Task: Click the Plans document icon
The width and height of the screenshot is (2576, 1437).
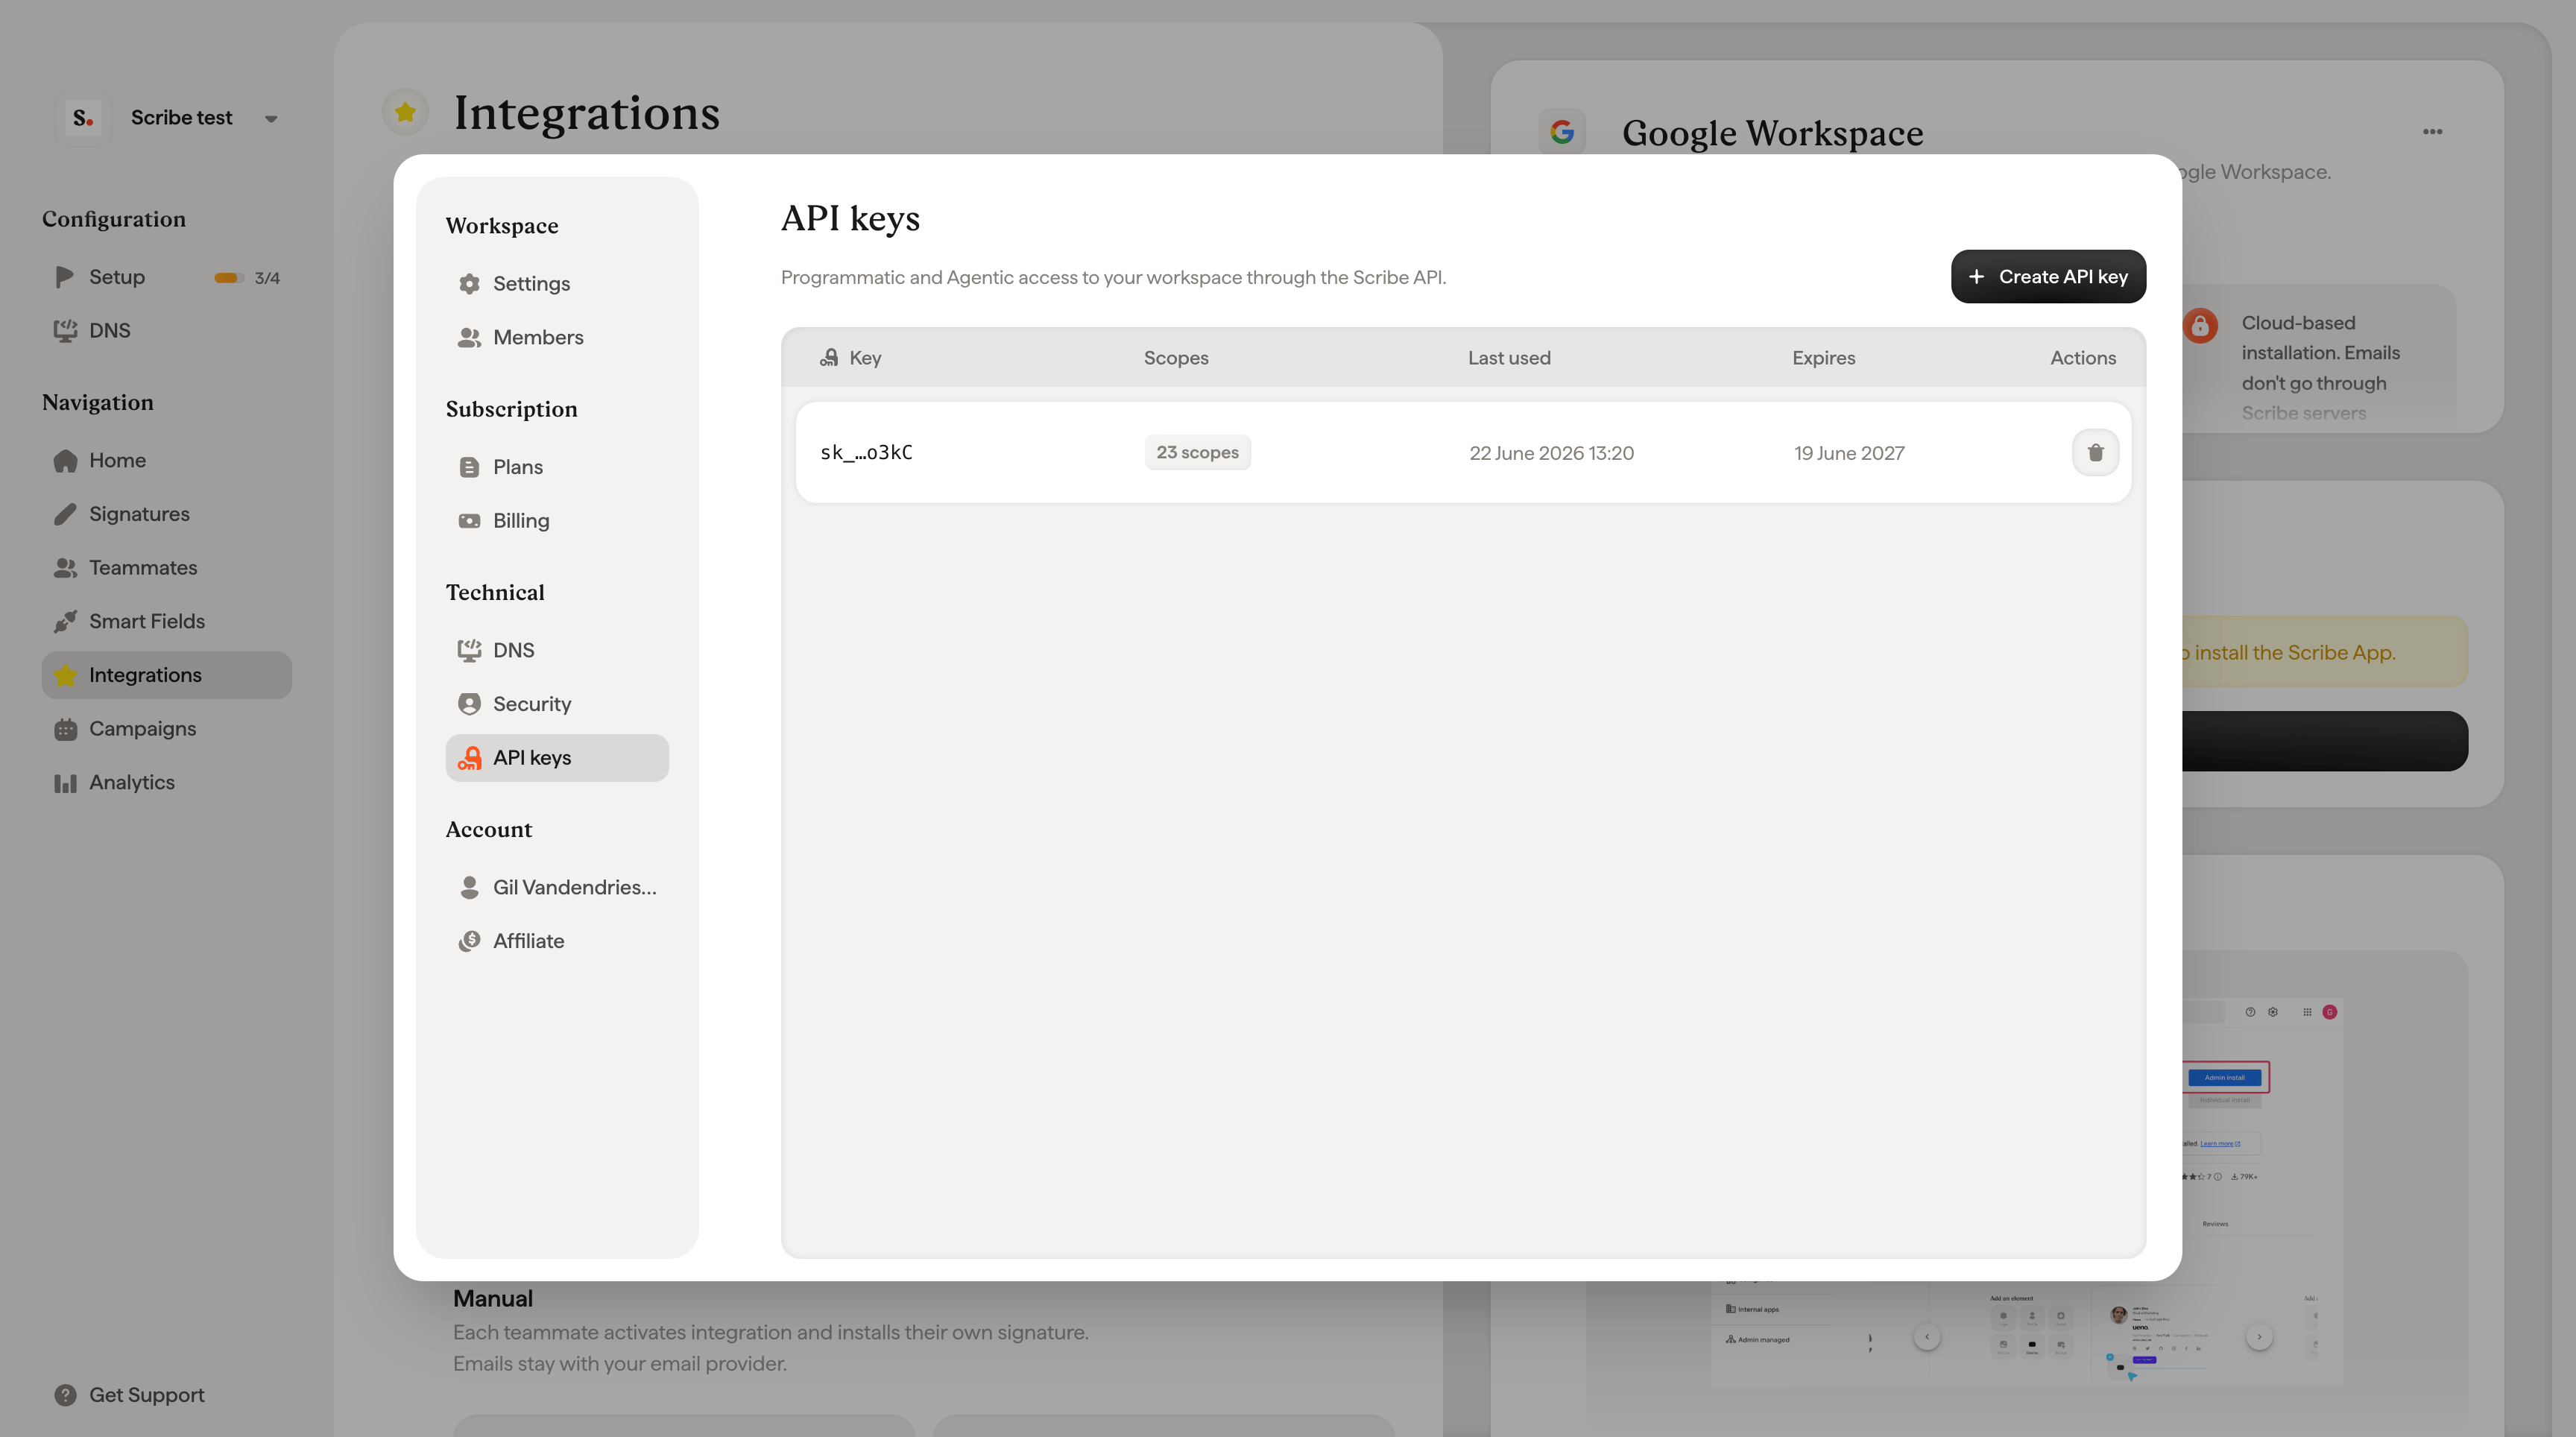Action: [x=469, y=467]
